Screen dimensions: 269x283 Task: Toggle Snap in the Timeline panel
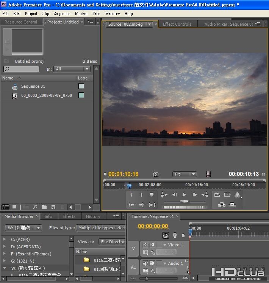tap(166, 235)
